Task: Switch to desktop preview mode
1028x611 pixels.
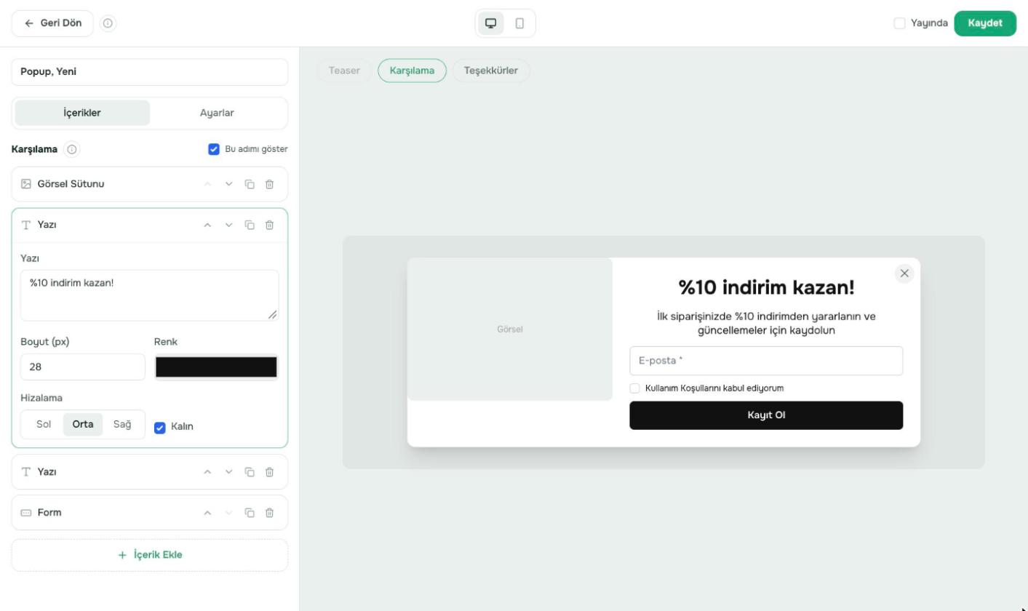Action: click(491, 23)
